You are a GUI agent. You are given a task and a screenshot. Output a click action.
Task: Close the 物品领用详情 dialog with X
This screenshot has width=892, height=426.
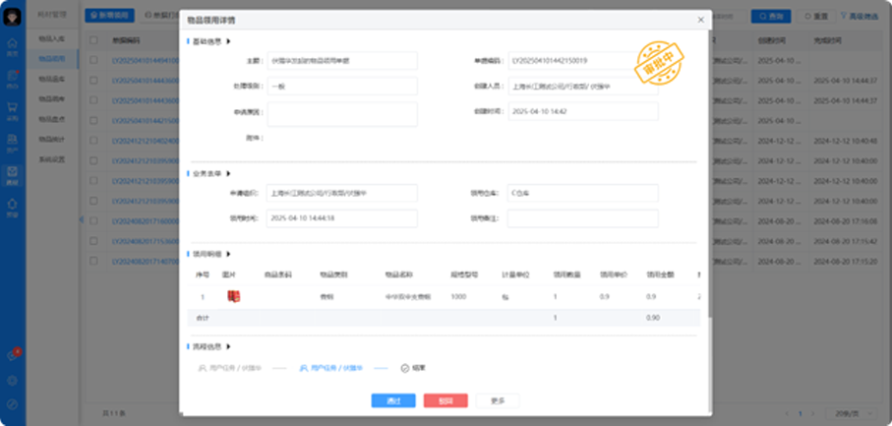[700, 20]
